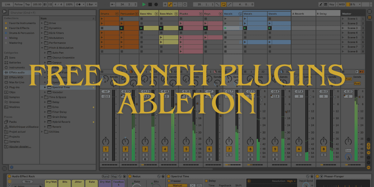The image size is (374, 187).
Task: Click the Hot-Swap icon on Redux
Action: (x=159, y=176)
